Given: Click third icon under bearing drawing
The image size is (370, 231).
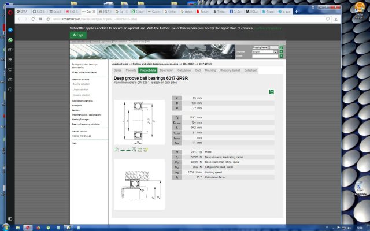Looking at the screenshot, I should pyautogui.click(x=128, y=150).
